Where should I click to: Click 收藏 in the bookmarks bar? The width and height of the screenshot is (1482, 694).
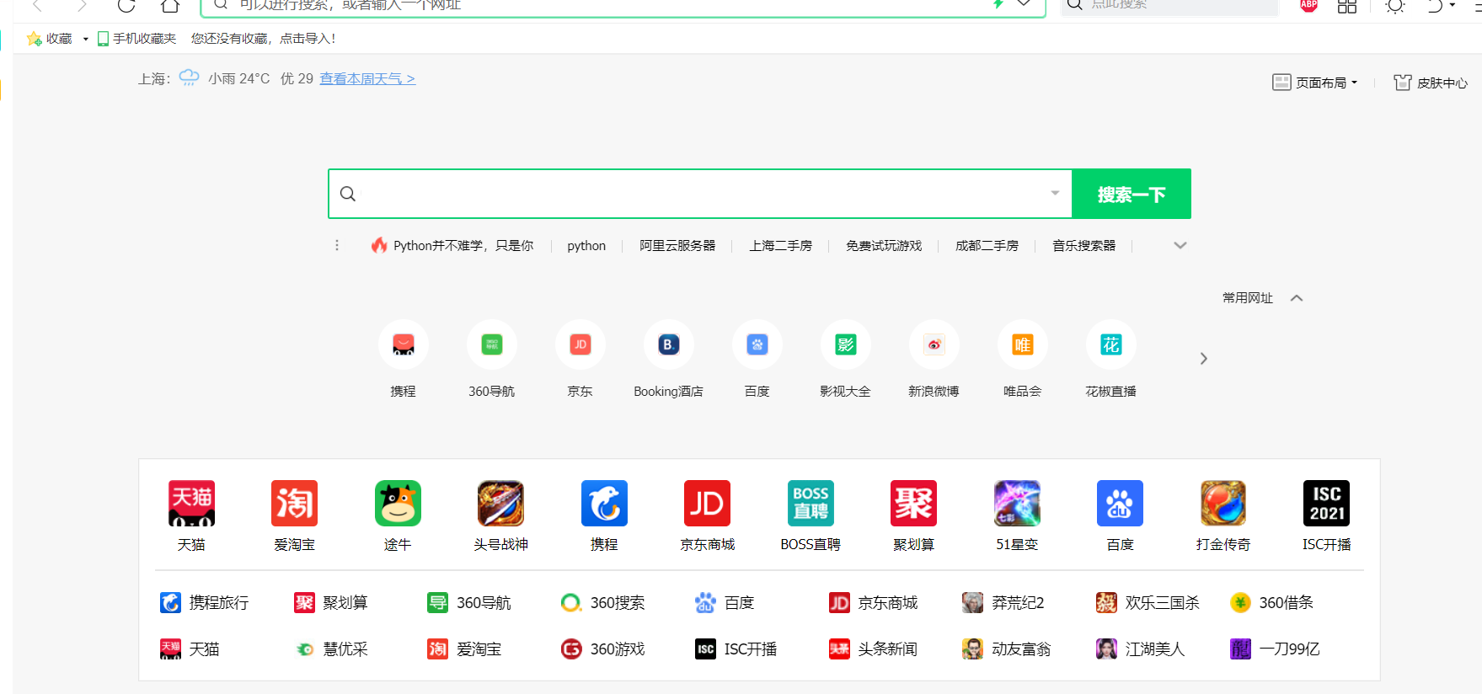tap(50, 39)
